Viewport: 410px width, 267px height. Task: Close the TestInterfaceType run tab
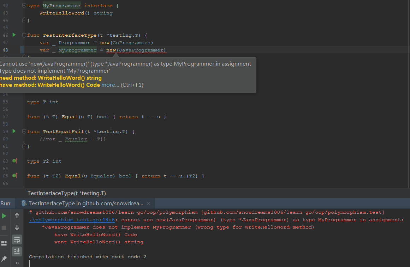pos(148,203)
